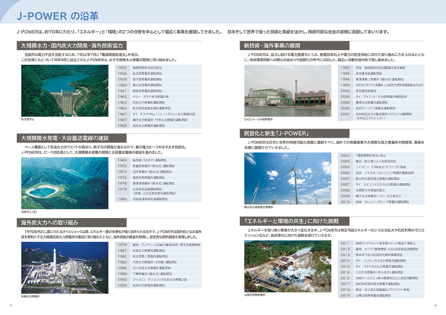Screen dimensions: 446x315
Task: Click the 2008 row '大間原子力発電所着工'
Action: point(381,190)
